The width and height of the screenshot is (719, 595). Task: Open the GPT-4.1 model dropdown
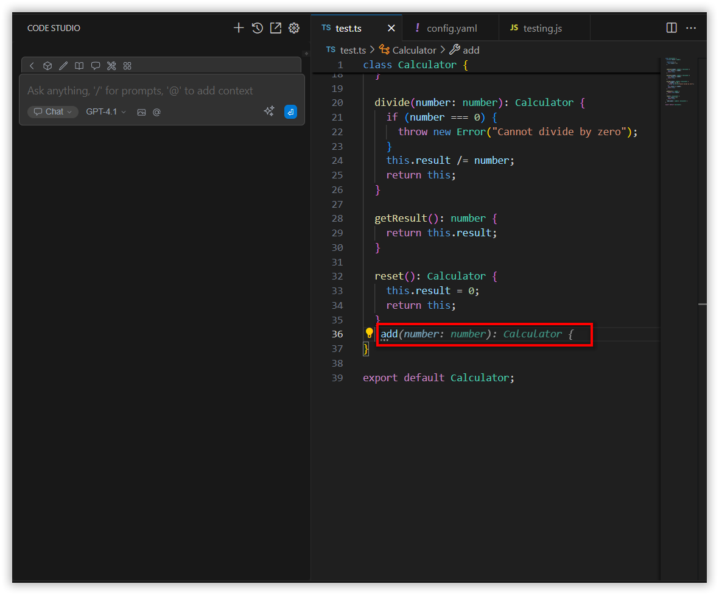pos(106,111)
